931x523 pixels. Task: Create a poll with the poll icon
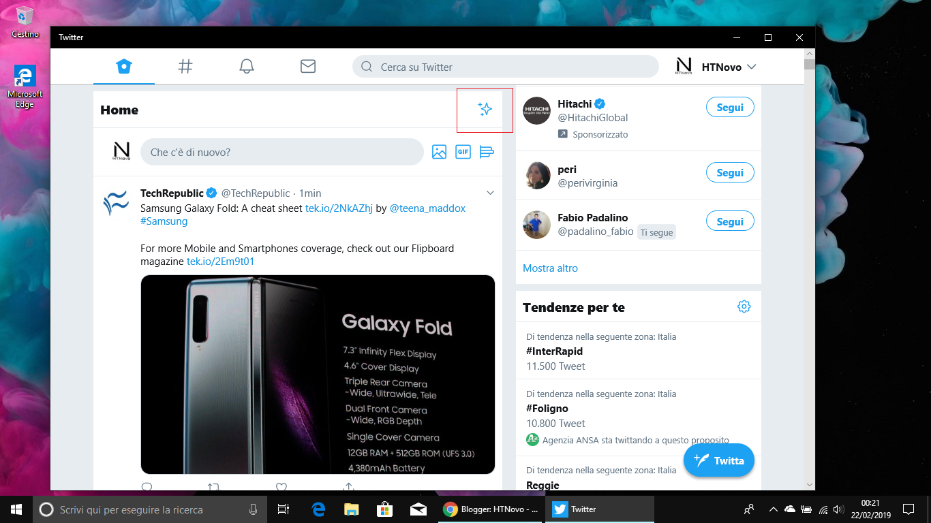487,152
